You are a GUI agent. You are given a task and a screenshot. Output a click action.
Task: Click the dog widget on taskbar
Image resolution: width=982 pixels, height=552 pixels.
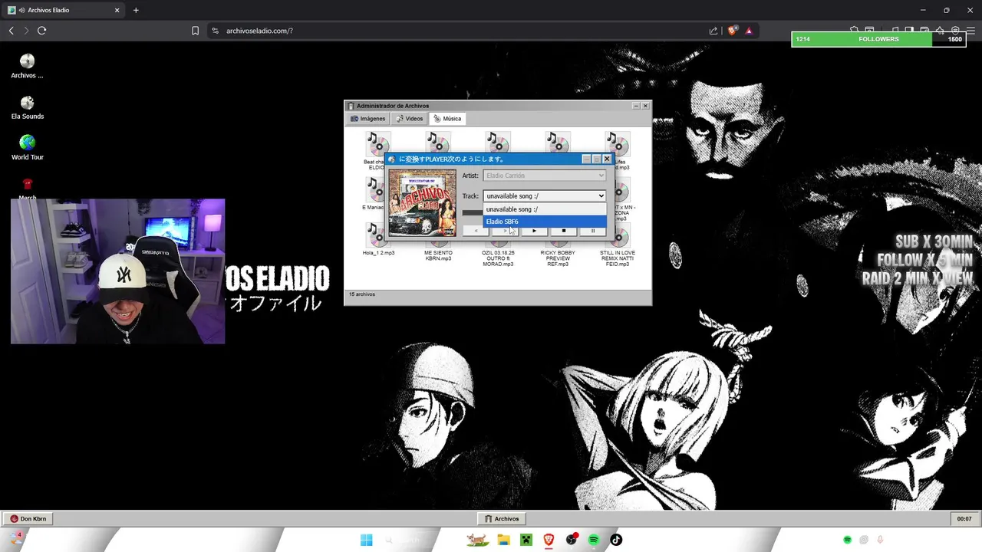477,540
